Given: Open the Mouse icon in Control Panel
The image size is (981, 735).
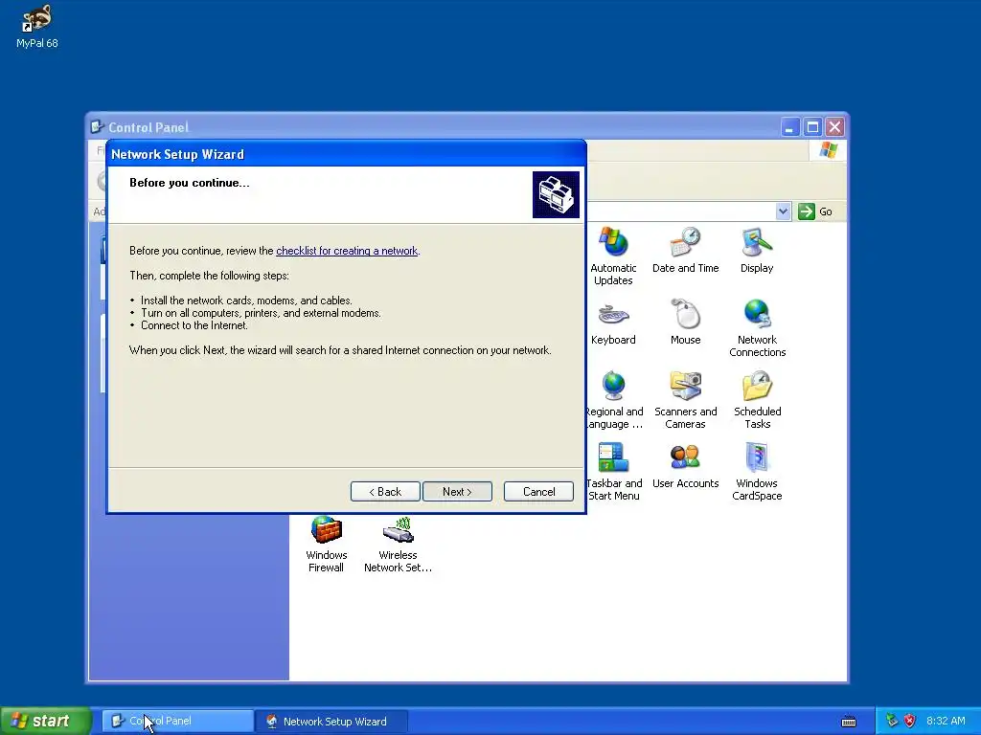Looking at the screenshot, I should tap(685, 323).
